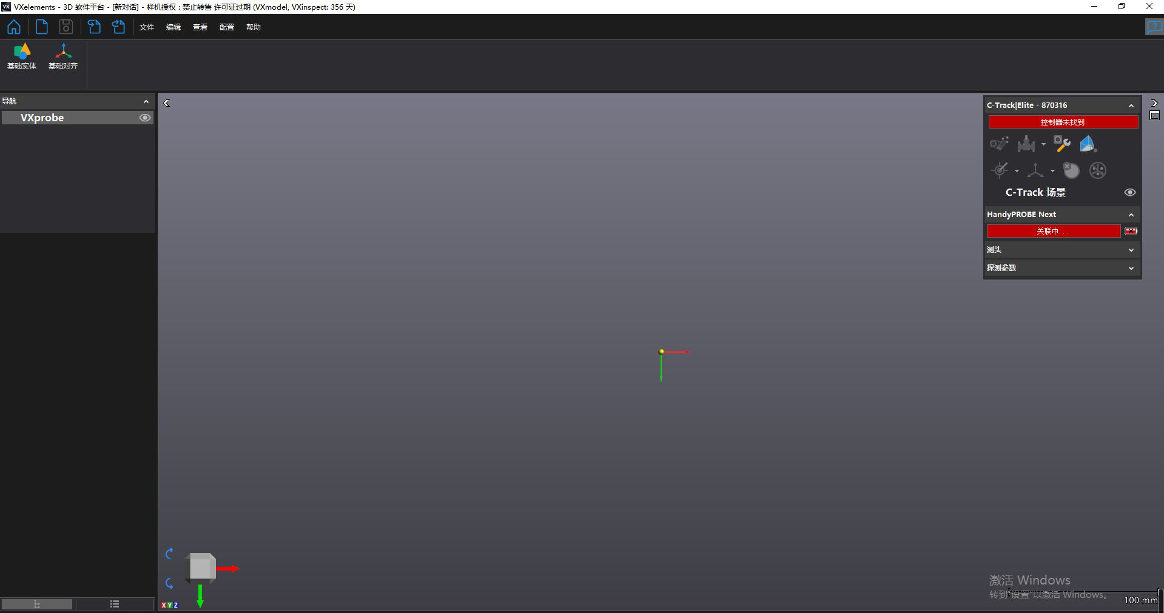Collapse the C-Track|Elite - 870316 section
Screen dimensions: 1164x613
[1131, 106]
